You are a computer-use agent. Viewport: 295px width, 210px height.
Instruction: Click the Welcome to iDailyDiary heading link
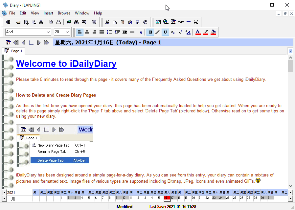[66, 64]
